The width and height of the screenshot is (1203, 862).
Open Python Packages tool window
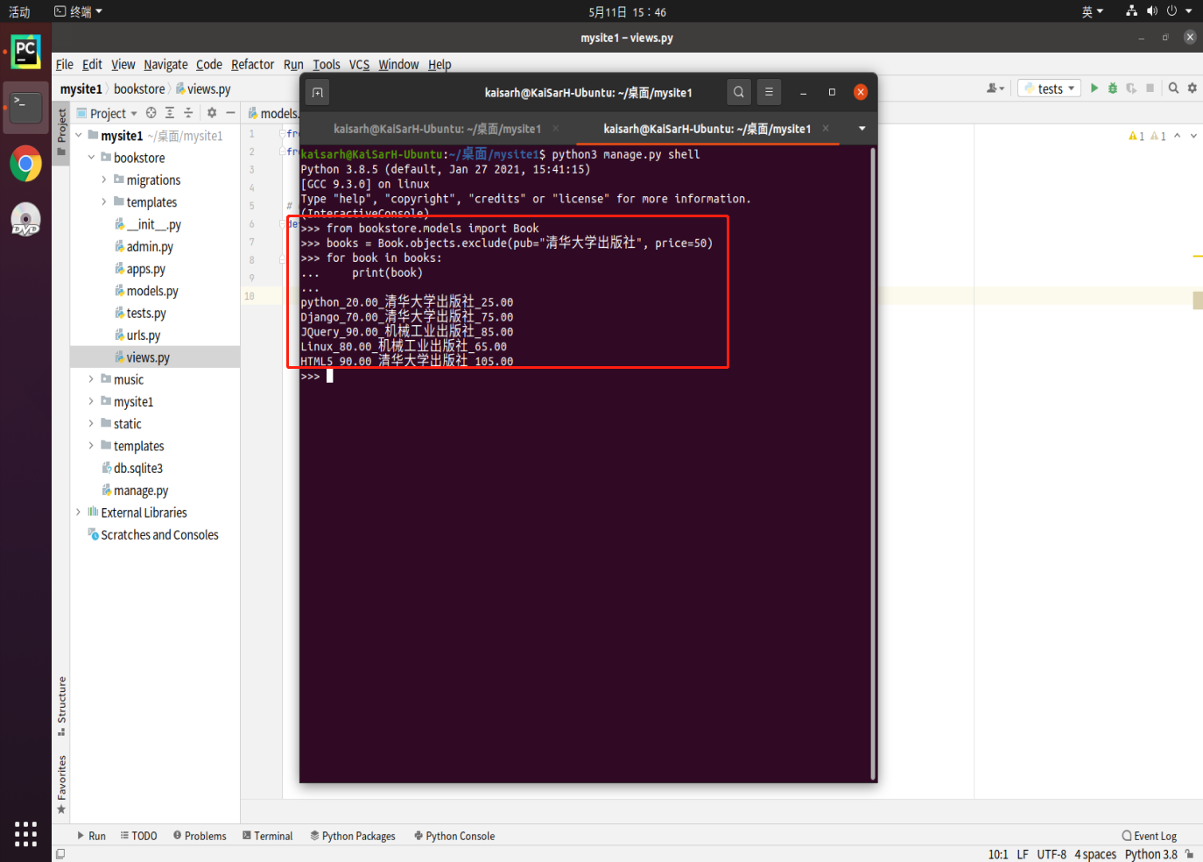(x=353, y=836)
